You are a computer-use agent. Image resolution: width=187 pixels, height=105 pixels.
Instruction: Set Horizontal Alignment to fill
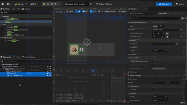pos(167,33)
